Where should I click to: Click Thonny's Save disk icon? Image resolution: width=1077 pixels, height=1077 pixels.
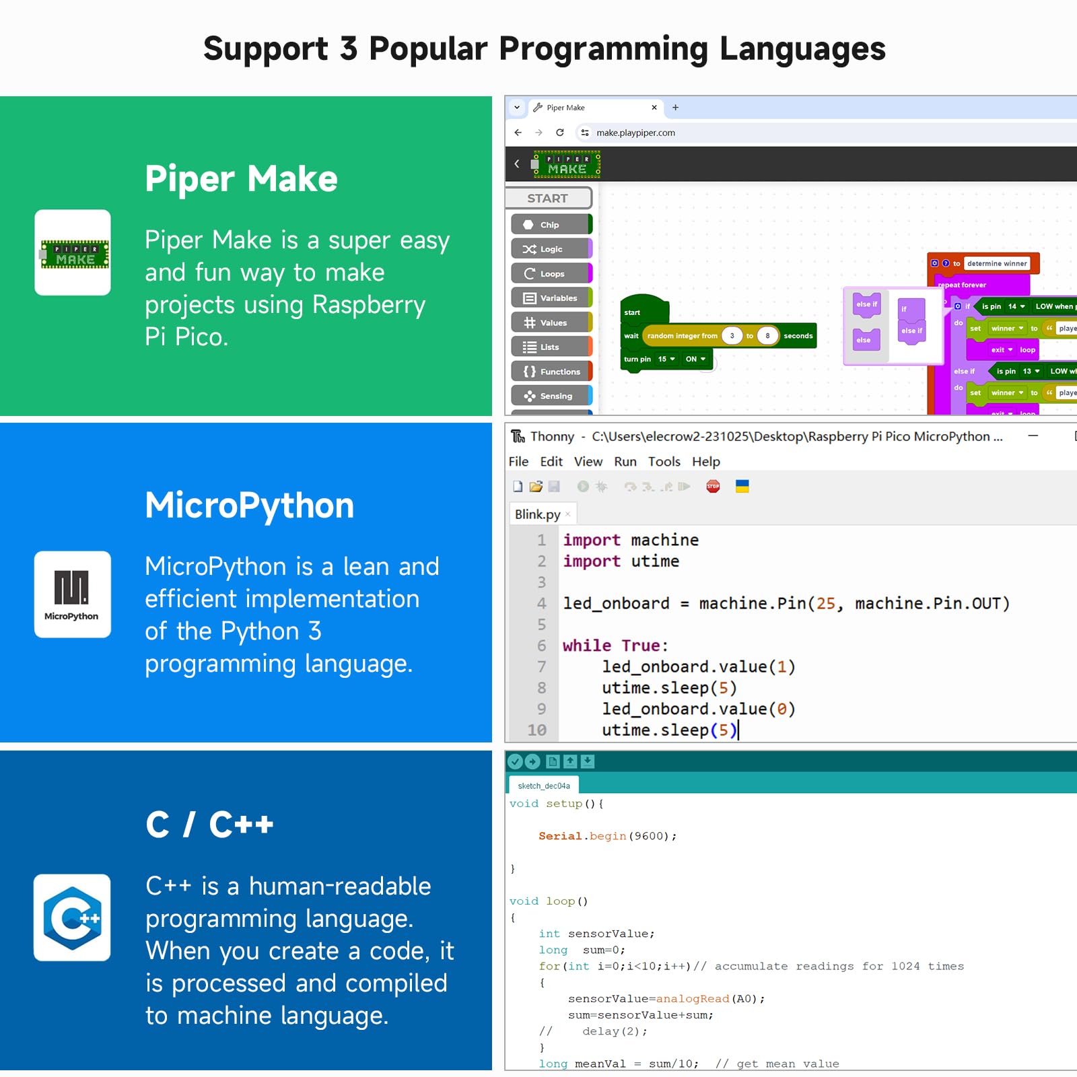click(554, 487)
